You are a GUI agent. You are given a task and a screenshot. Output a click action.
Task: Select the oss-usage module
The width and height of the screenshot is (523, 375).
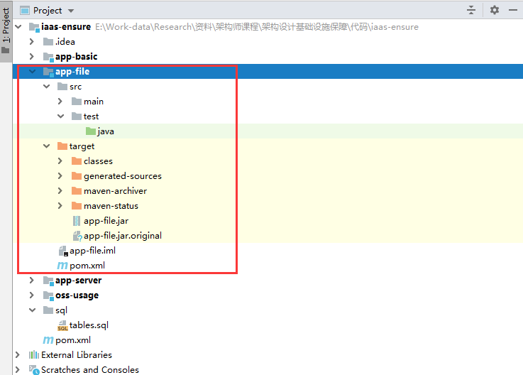(77, 295)
